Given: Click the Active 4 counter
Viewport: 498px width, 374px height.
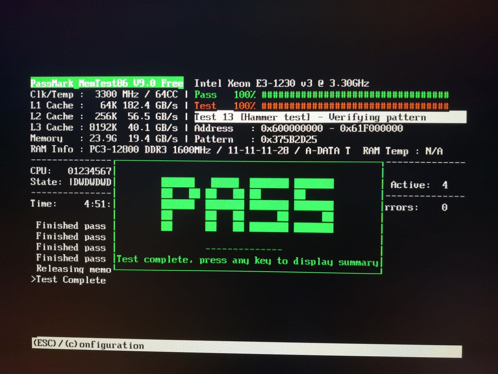Looking at the screenshot, I should coord(419,185).
